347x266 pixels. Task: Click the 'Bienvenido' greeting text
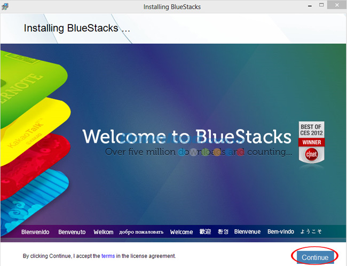[x=35, y=232]
